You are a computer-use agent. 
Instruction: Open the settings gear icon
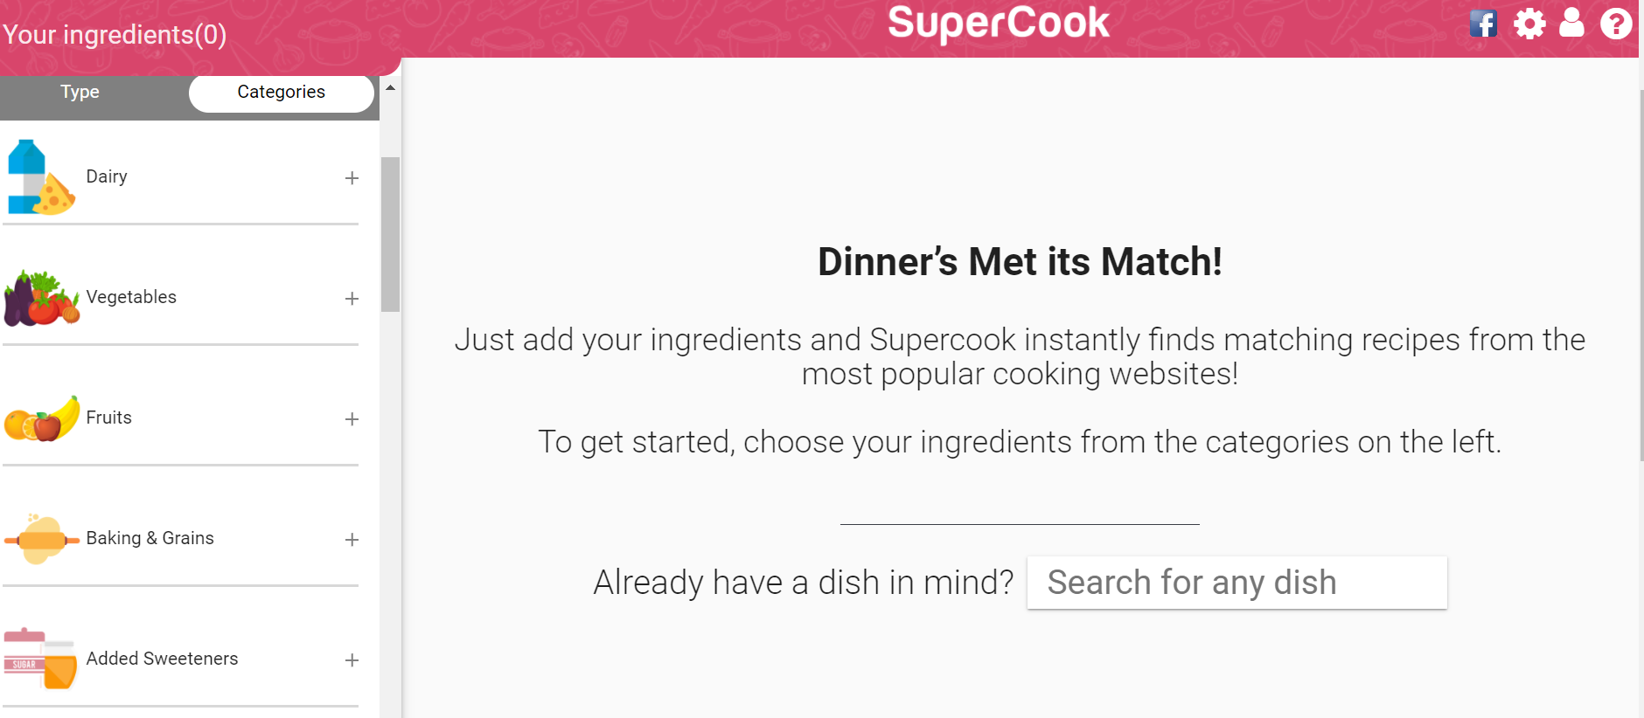click(1529, 23)
